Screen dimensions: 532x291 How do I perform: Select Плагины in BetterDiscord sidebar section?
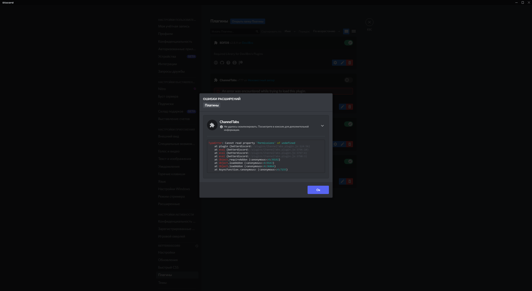point(177,275)
